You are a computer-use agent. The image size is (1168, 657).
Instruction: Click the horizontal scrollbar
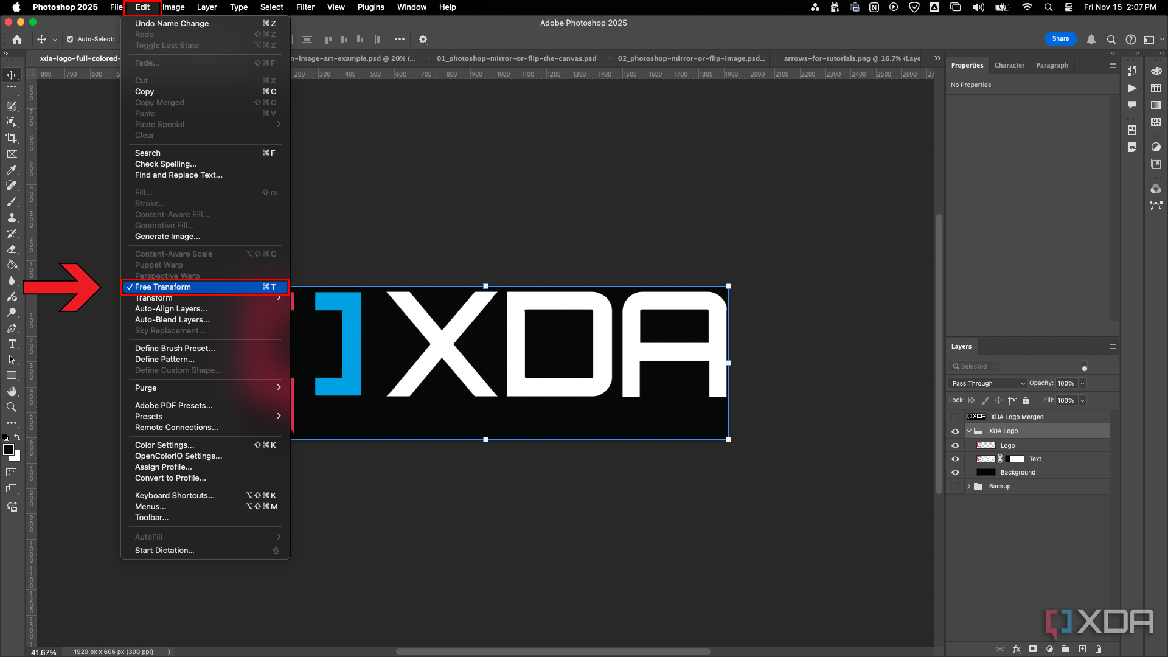(552, 652)
